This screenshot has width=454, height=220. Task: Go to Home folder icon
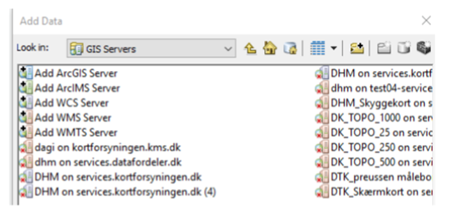[x=270, y=48]
